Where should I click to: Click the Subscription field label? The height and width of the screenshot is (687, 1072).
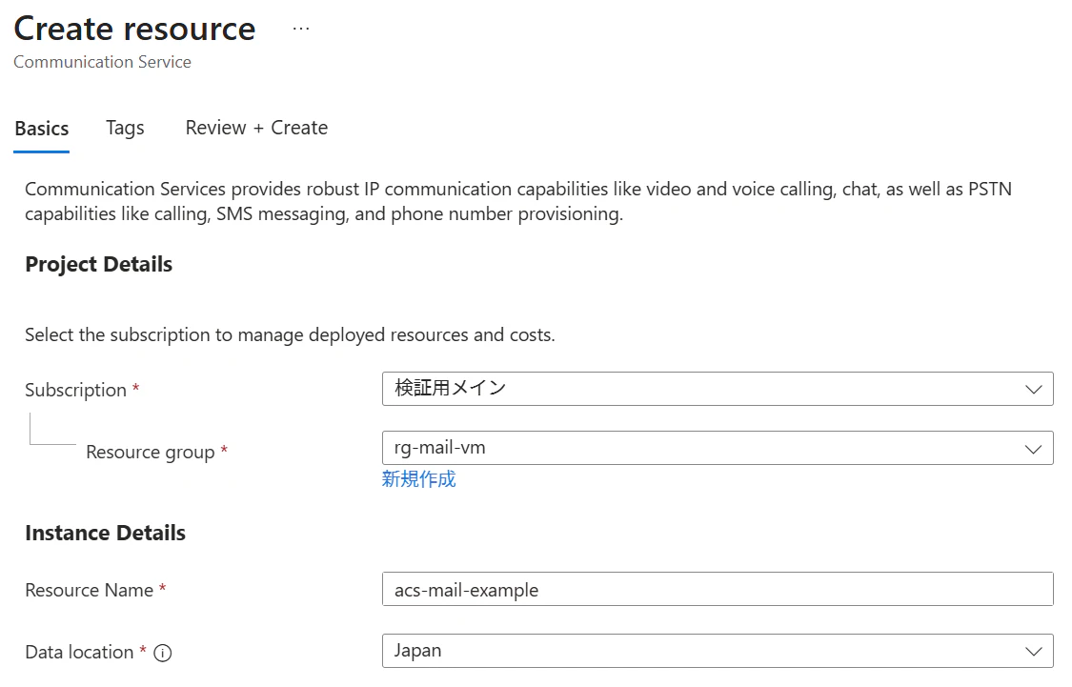pyautogui.click(x=75, y=390)
